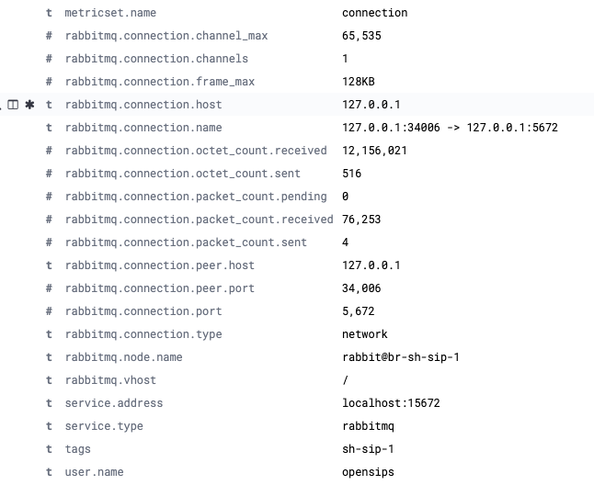Click the text type icon beside metricset.name
Screen dimensions: 594x496
click(x=49, y=13)
